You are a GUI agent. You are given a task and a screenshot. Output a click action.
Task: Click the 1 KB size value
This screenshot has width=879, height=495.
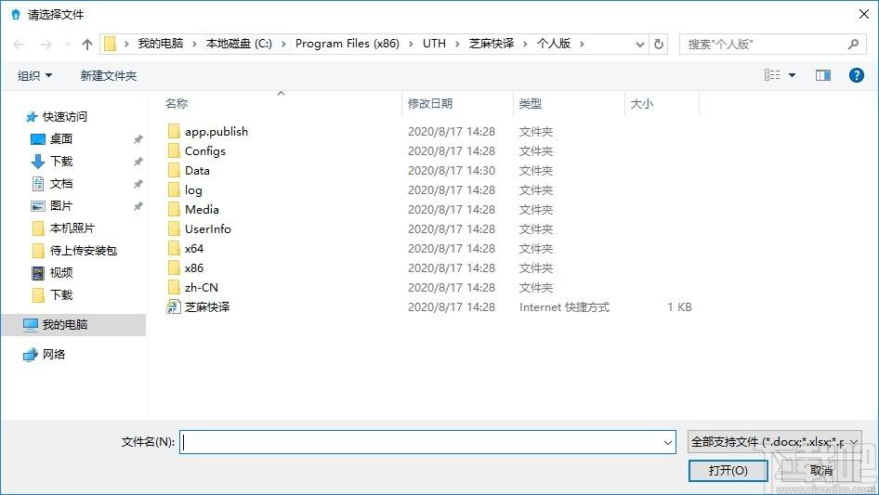pyautogui.click(x=679, y=307)
